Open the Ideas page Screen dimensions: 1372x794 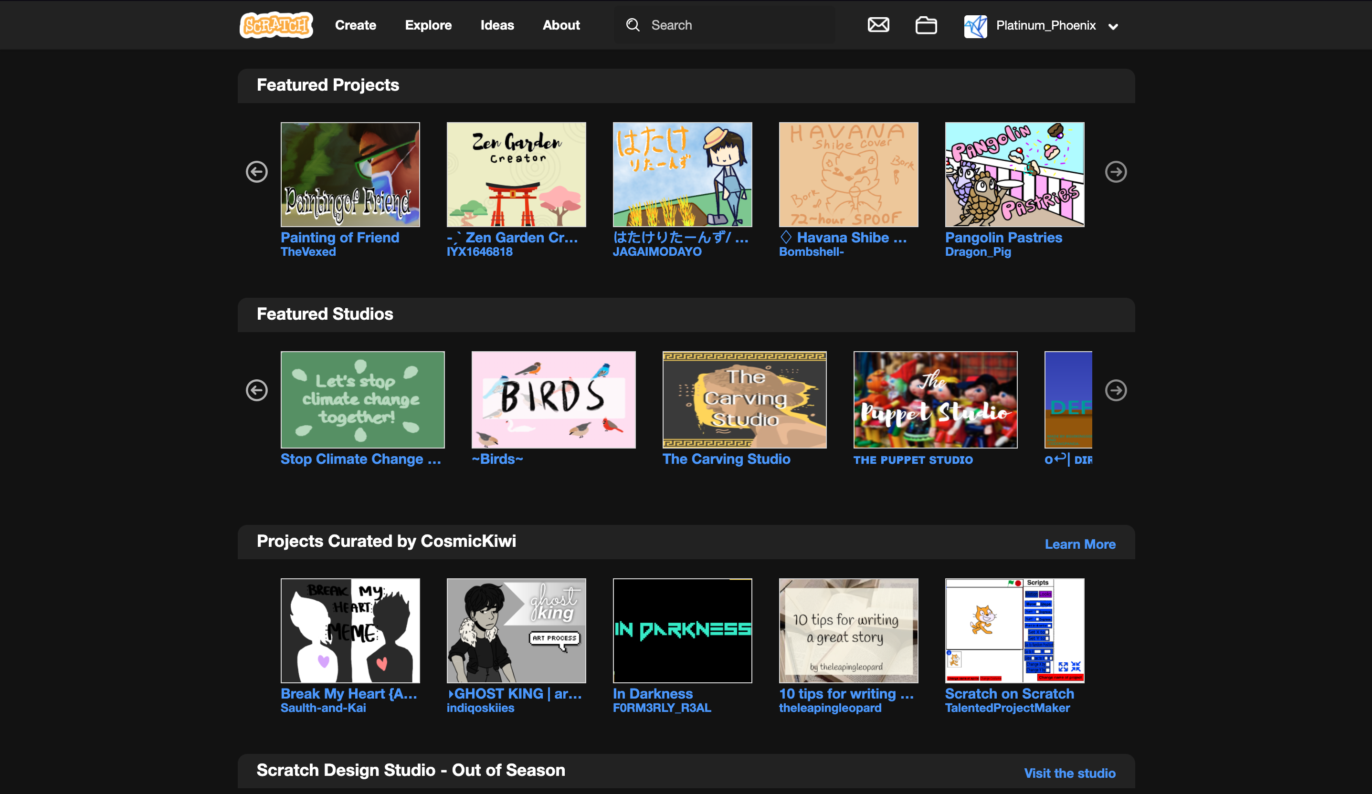[496, 25]
